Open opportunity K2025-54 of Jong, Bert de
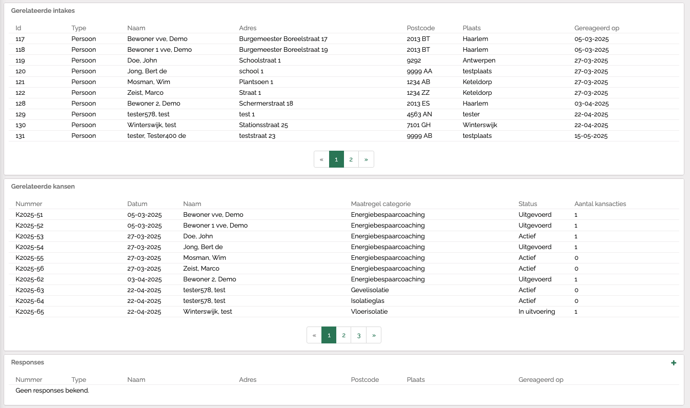This screenshot has height=408, width=690. tap(29, 247)
